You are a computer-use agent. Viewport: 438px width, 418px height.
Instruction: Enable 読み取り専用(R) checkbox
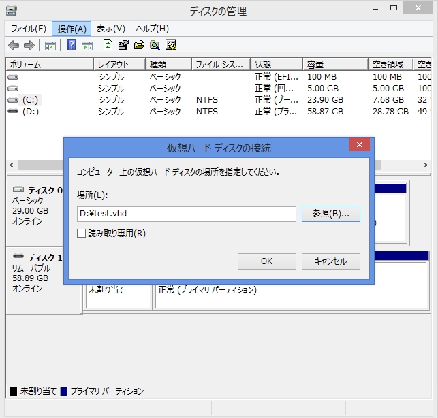pos(82,234)
